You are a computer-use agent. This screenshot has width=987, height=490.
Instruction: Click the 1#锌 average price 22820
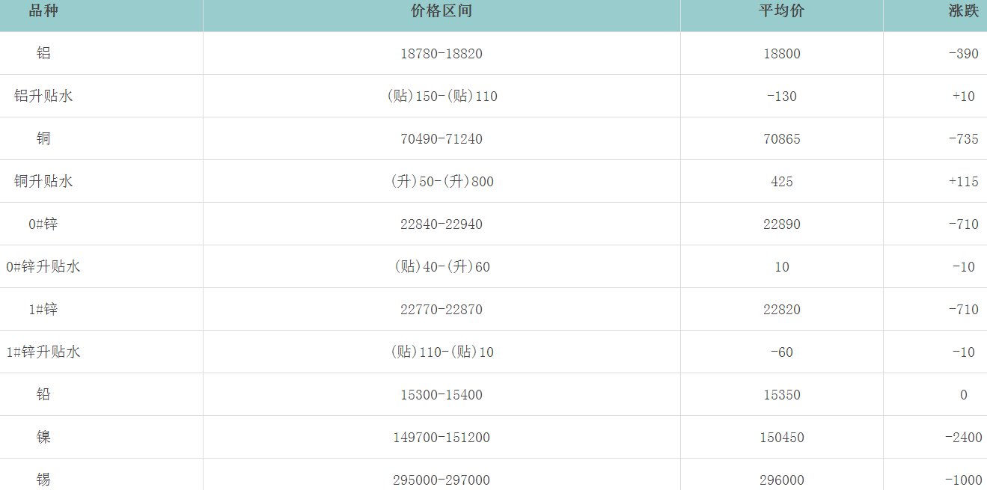[x=781, y=310]
